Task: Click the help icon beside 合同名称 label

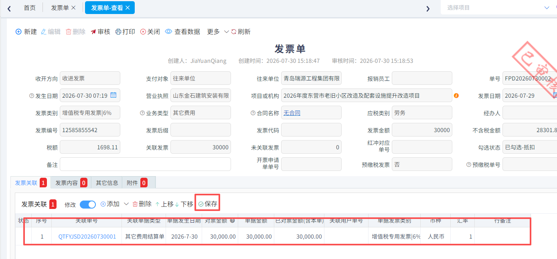Action: pos(253,113)
